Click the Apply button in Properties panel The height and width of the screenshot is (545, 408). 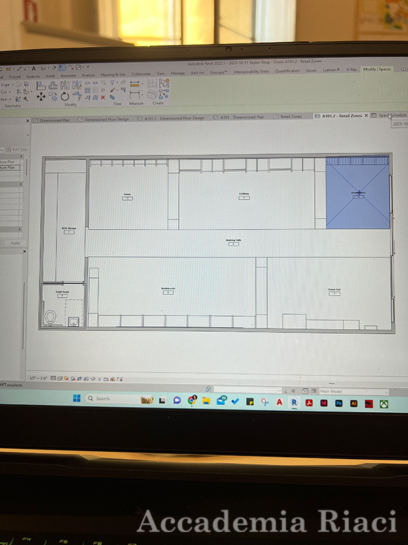point(15,243)
